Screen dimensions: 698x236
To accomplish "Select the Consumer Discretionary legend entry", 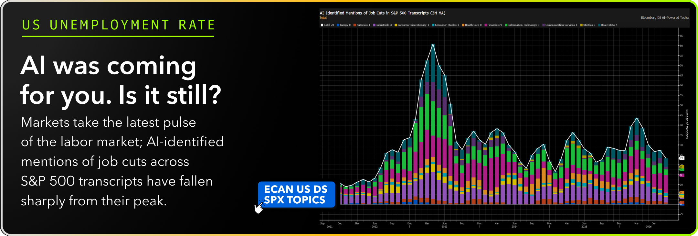I will [412, 25].
